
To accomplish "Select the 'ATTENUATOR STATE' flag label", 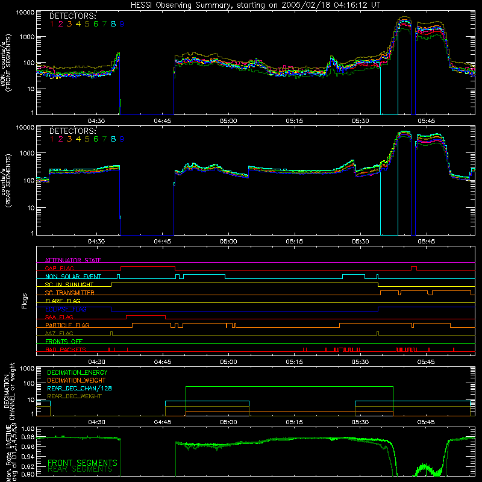I will [x=73, y=260].
